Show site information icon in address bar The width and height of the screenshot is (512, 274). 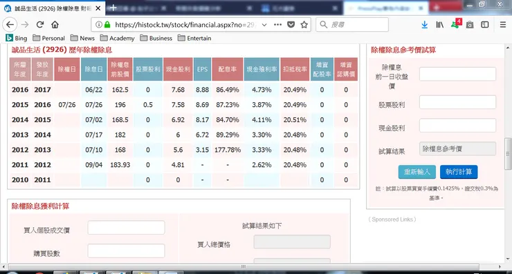click(x=98, y=24)
